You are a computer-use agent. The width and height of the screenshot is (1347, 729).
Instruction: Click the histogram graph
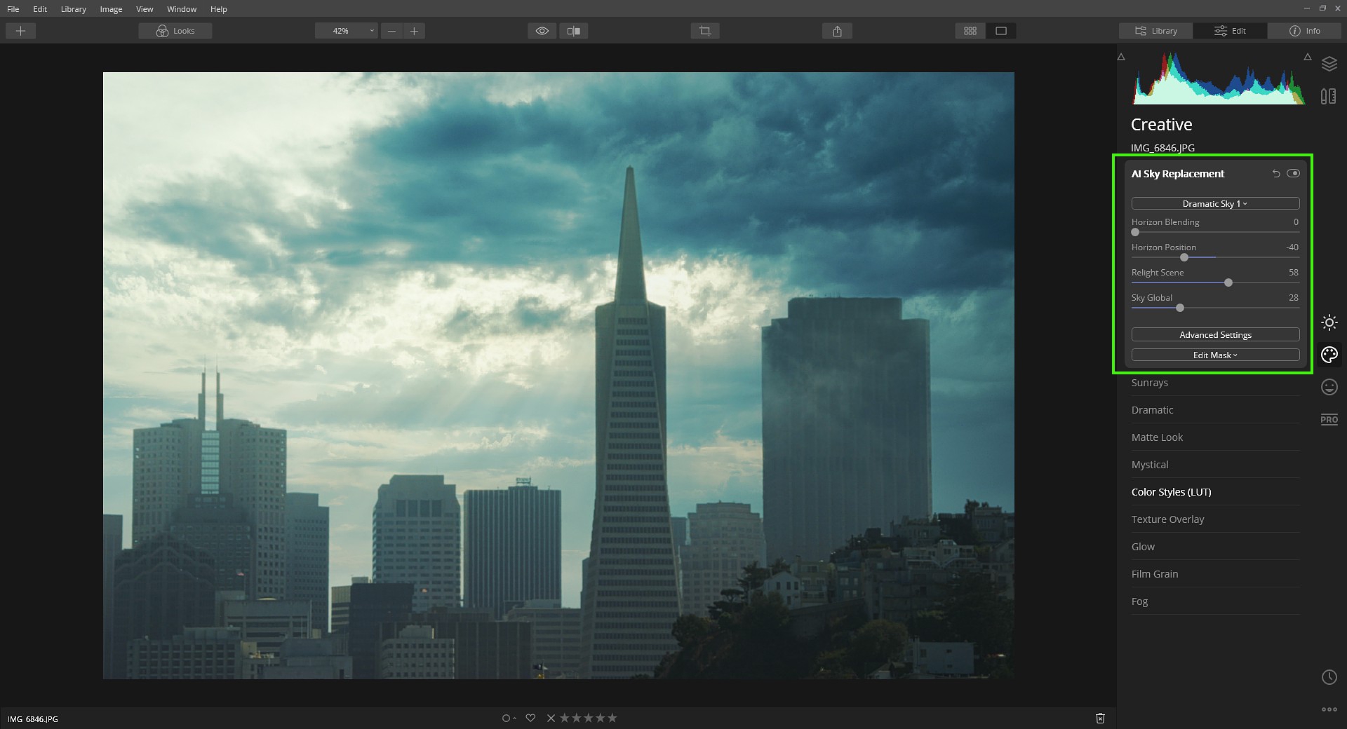[x=1219, y=78]
